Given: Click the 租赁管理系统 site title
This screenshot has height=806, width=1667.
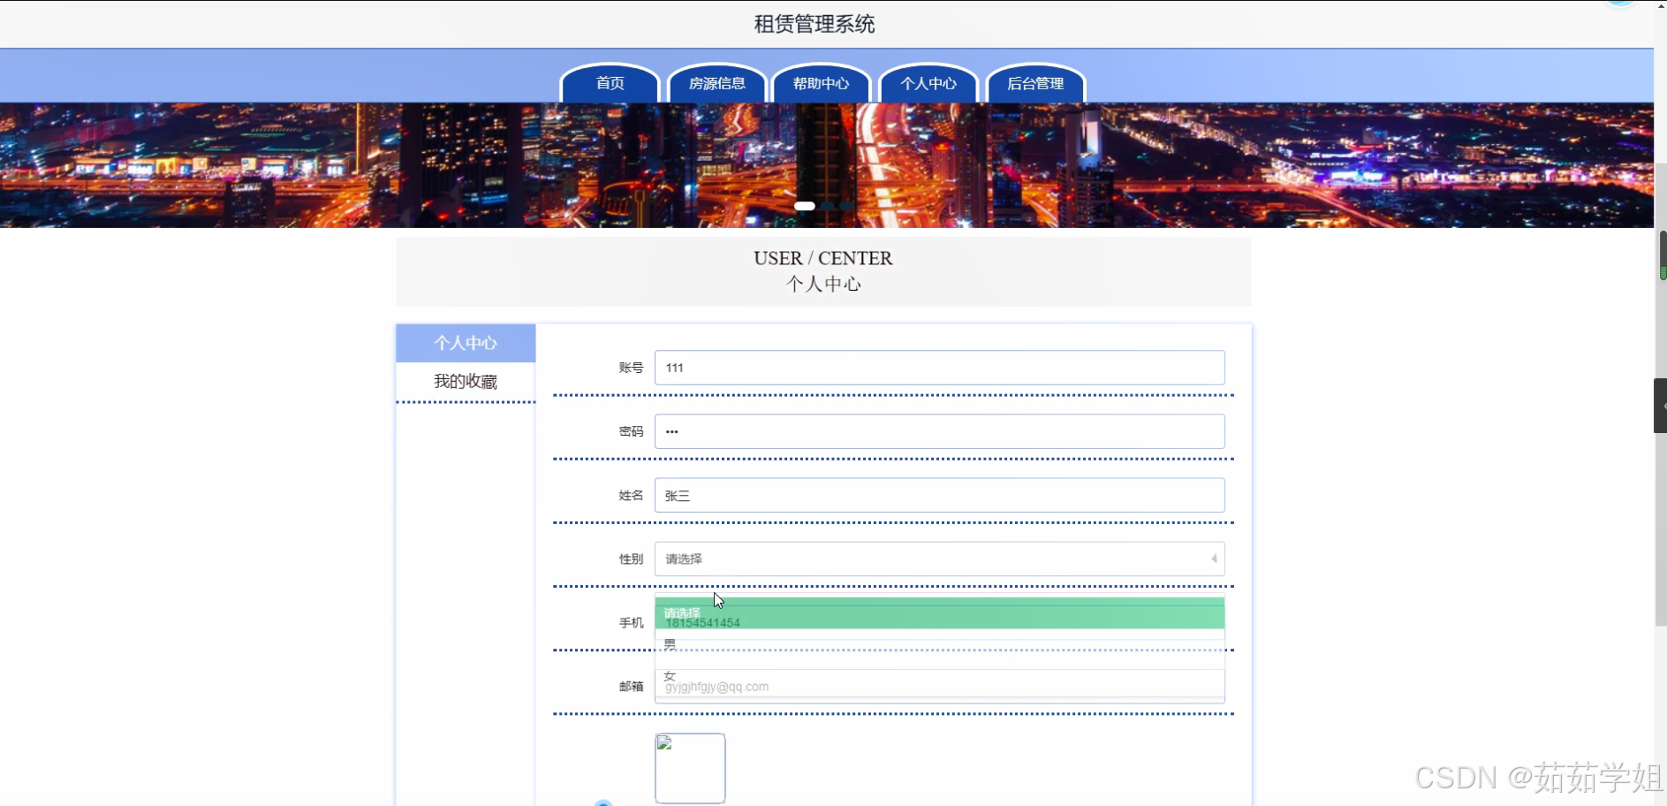Looking at the screenshot, I should [814, 24].
